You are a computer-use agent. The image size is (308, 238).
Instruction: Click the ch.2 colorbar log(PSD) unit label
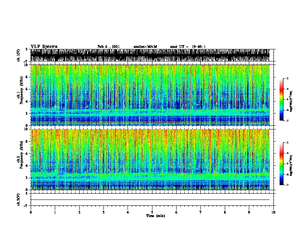[291, 165]
